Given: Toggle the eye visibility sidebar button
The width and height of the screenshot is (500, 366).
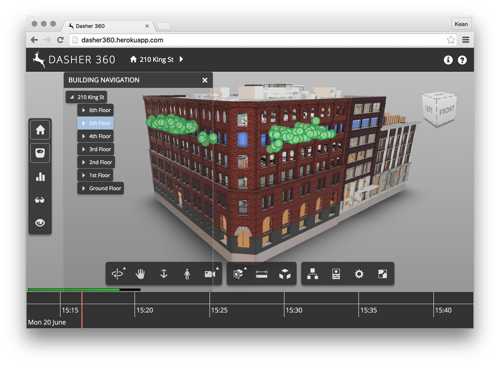Looking at the screenshot, I should click(40, 223).
